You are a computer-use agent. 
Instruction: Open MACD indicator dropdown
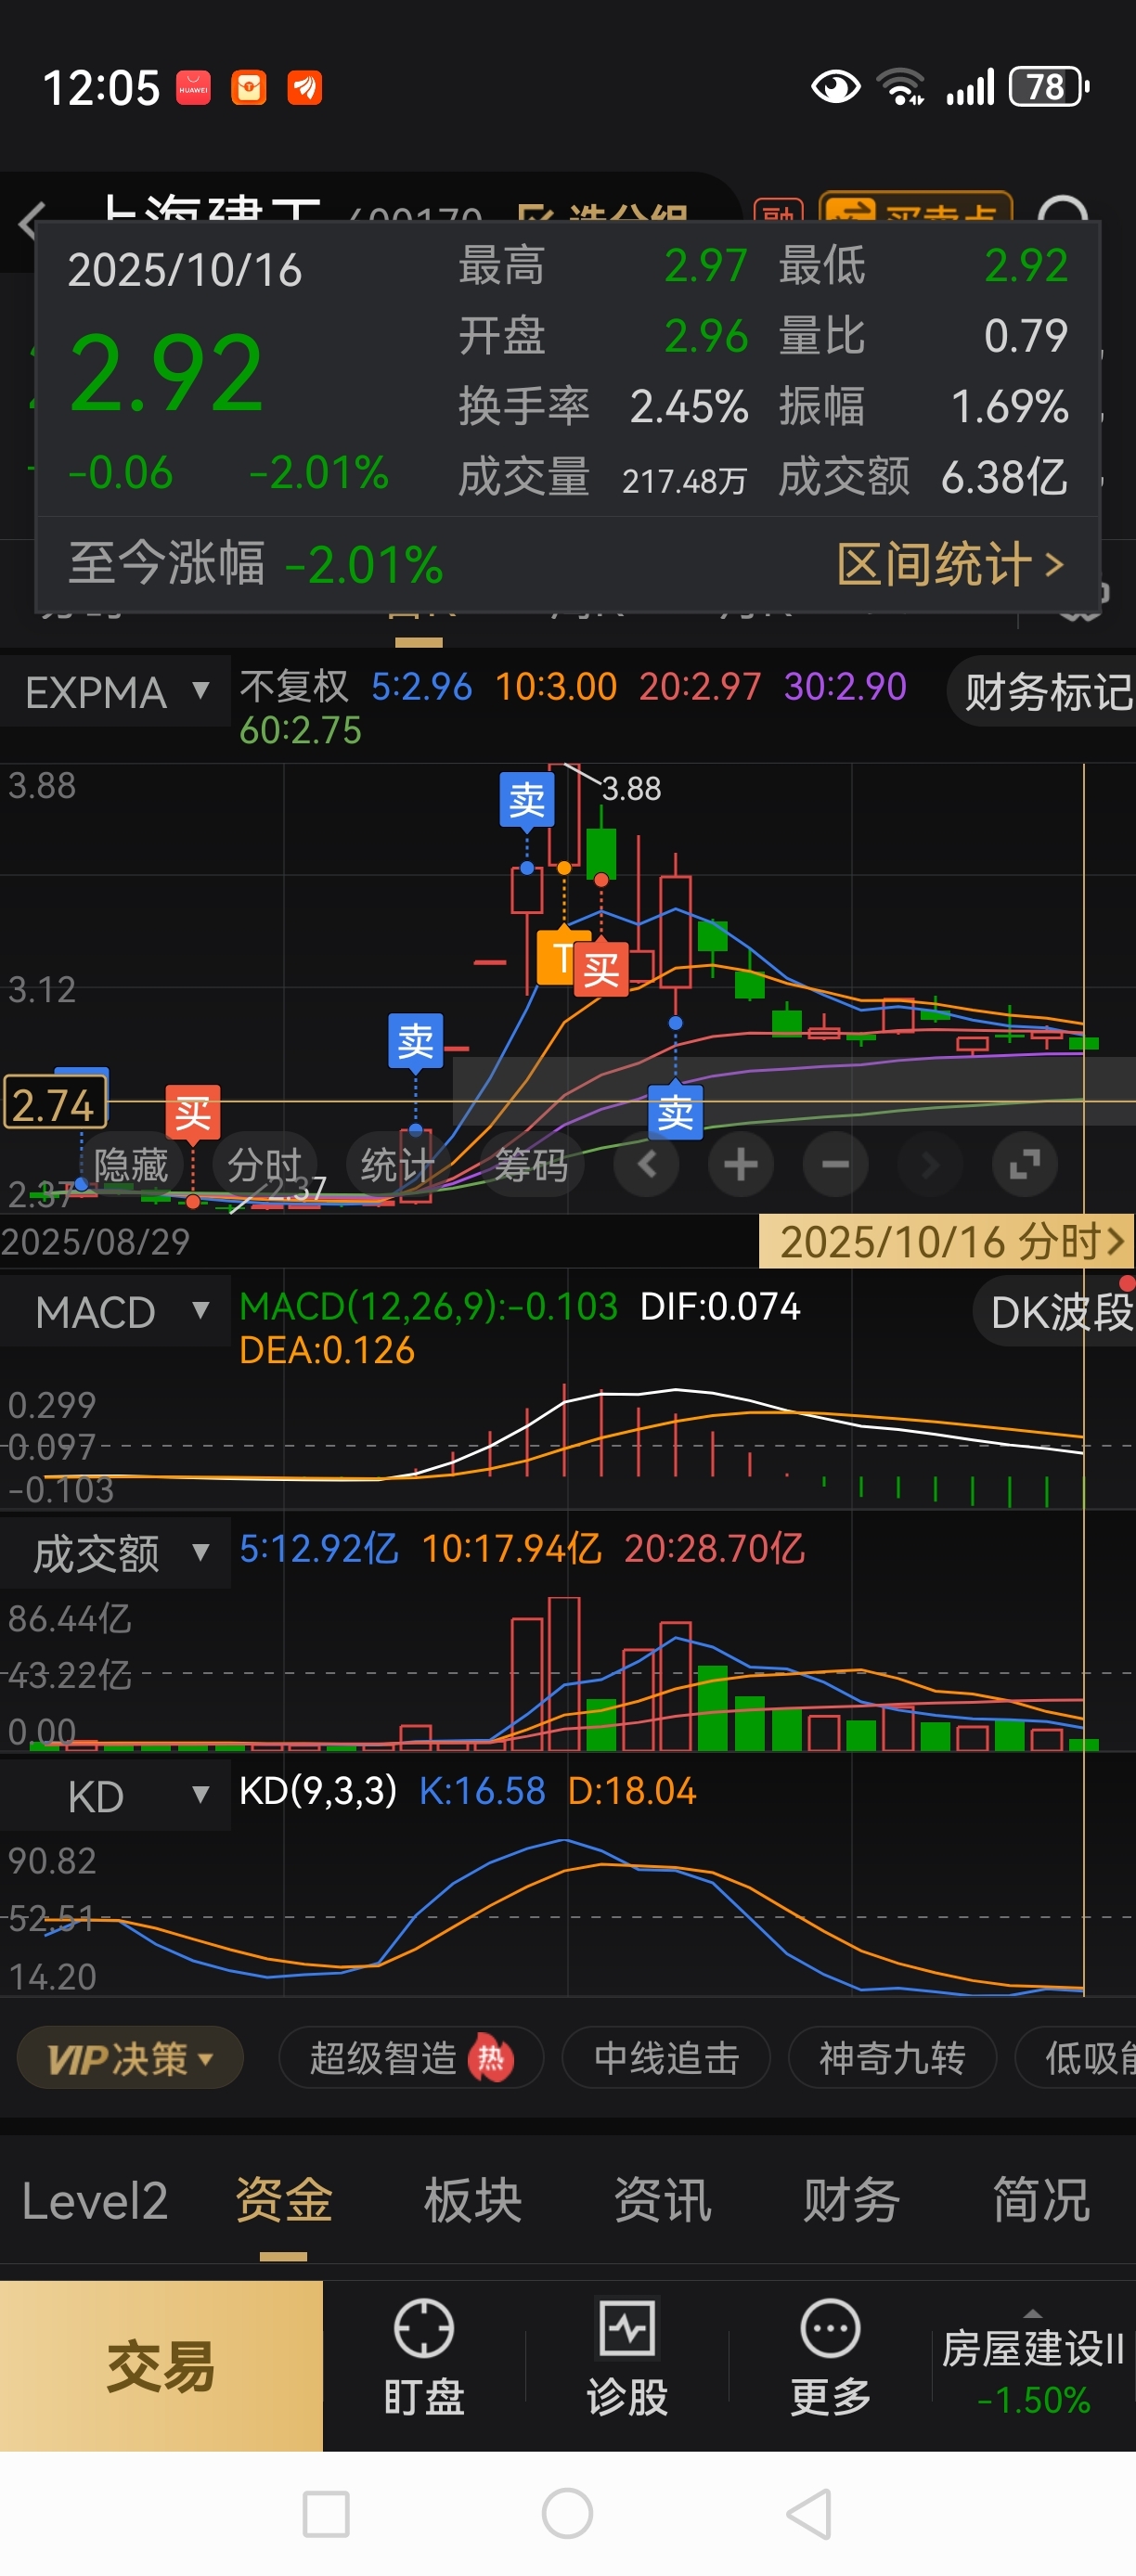coord(115,1311)
